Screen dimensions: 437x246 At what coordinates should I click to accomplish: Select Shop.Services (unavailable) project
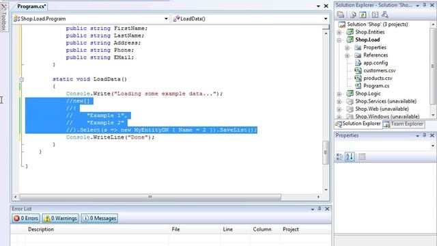pyautogui.click(x=386, y=101)
